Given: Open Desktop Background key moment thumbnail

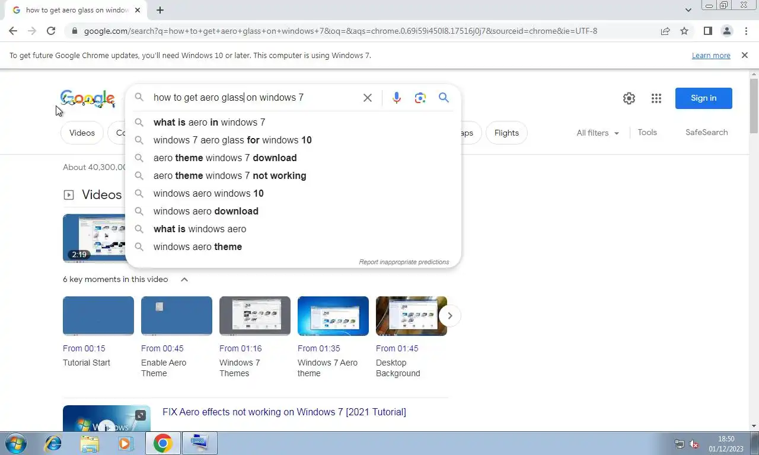Looking at the screenshot, I should pos(412,316).
